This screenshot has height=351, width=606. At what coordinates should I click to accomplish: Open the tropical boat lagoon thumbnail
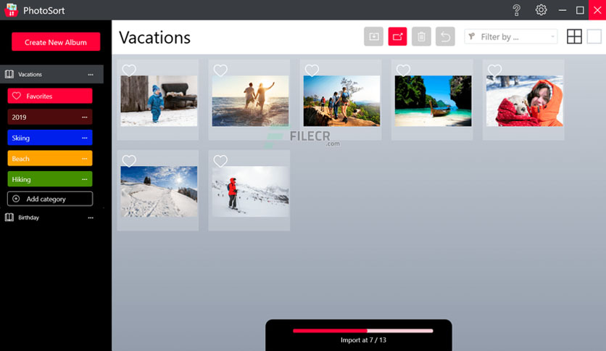432,101
